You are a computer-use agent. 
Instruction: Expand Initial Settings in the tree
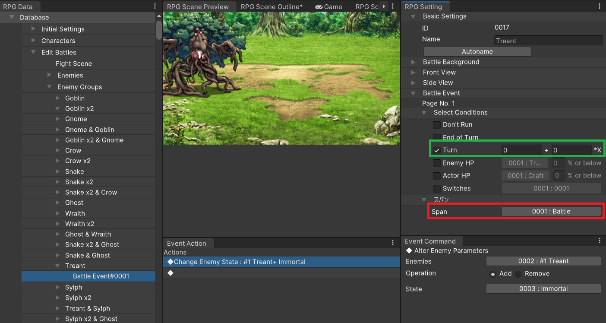(33, 29)
